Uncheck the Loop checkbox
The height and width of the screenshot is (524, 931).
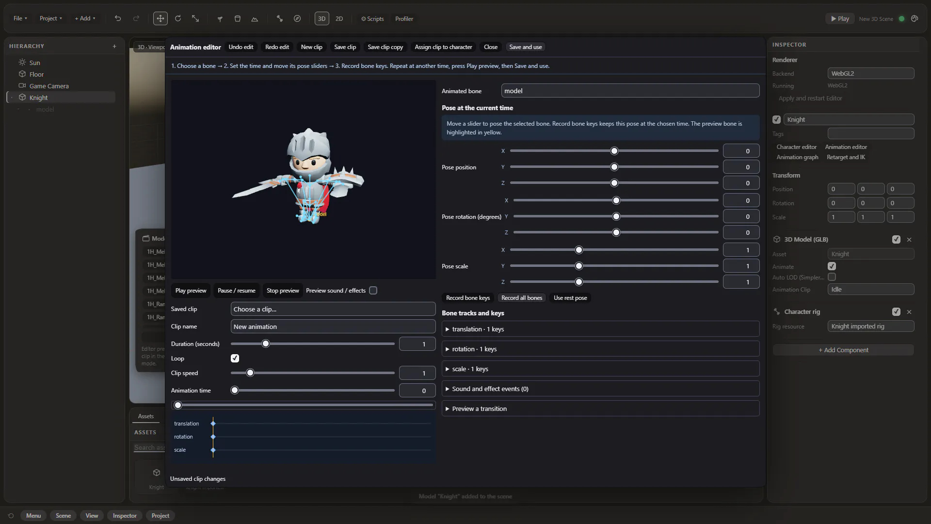point(235,358)
